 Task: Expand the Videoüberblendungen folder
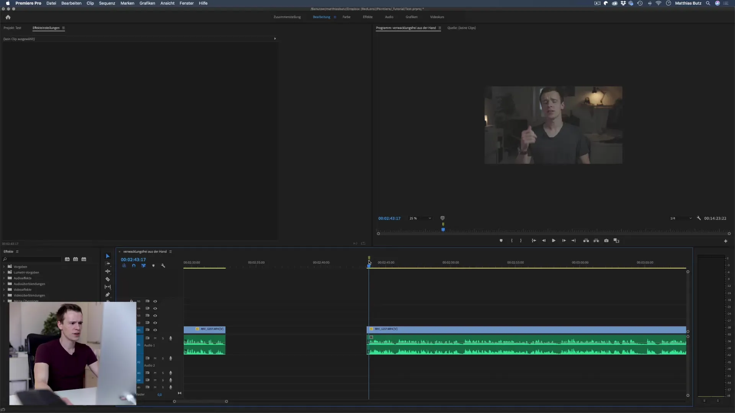4,295
